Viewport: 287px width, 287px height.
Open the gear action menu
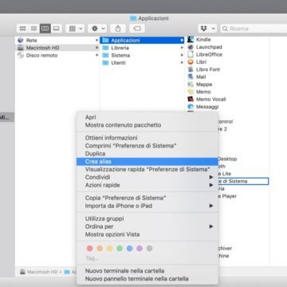[97, 29]
